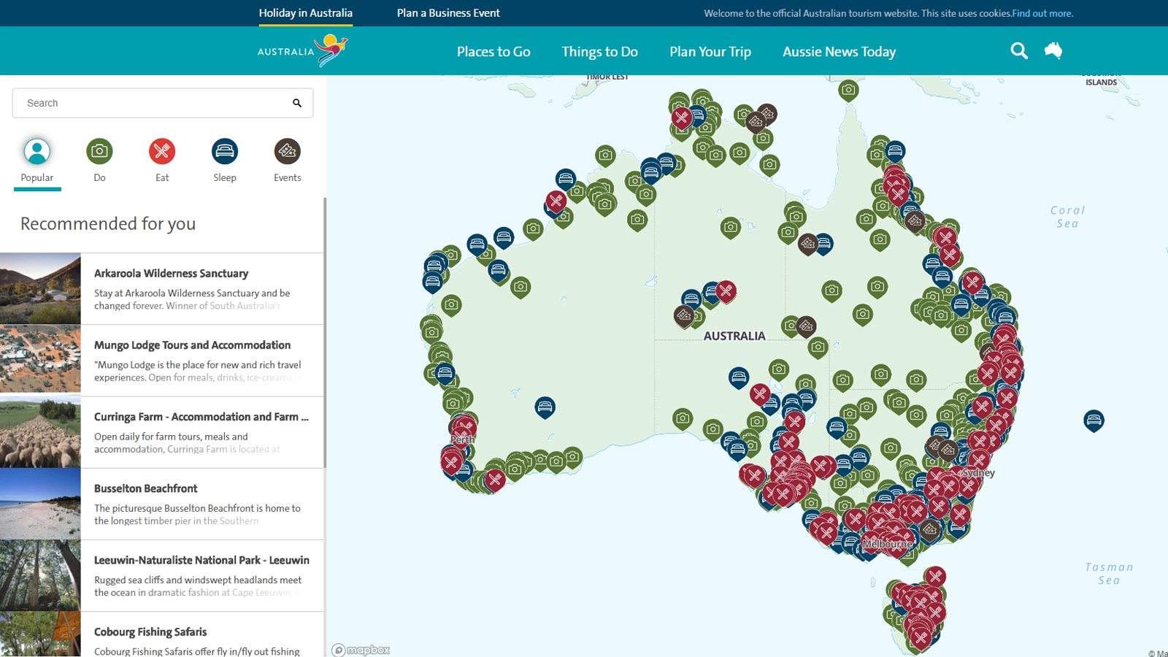Follow the Find out more cookies link
1168x657 pixels.
tap(1042, 13)
